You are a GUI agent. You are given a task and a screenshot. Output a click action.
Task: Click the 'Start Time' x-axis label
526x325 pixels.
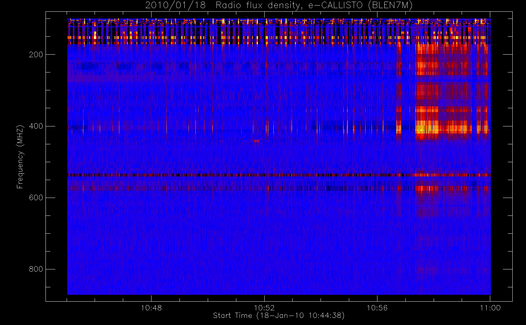click(x=279, y=316)
